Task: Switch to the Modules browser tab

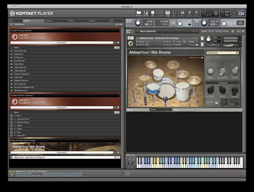Action: point(98,21)
